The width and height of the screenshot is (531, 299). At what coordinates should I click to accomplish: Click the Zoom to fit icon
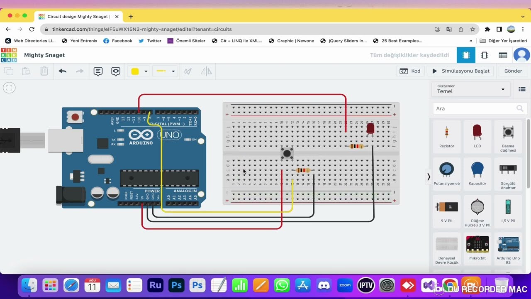(x=9, y=88)
